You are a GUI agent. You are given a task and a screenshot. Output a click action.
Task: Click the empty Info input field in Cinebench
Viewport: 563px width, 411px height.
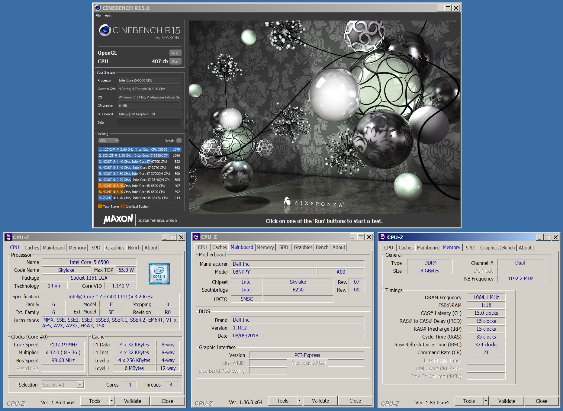(x=149, y=123)
